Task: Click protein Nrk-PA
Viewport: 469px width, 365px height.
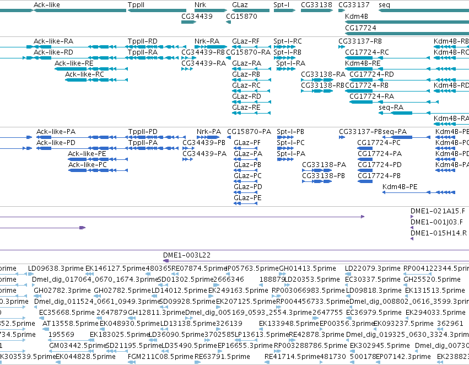Action: [209, 132]
